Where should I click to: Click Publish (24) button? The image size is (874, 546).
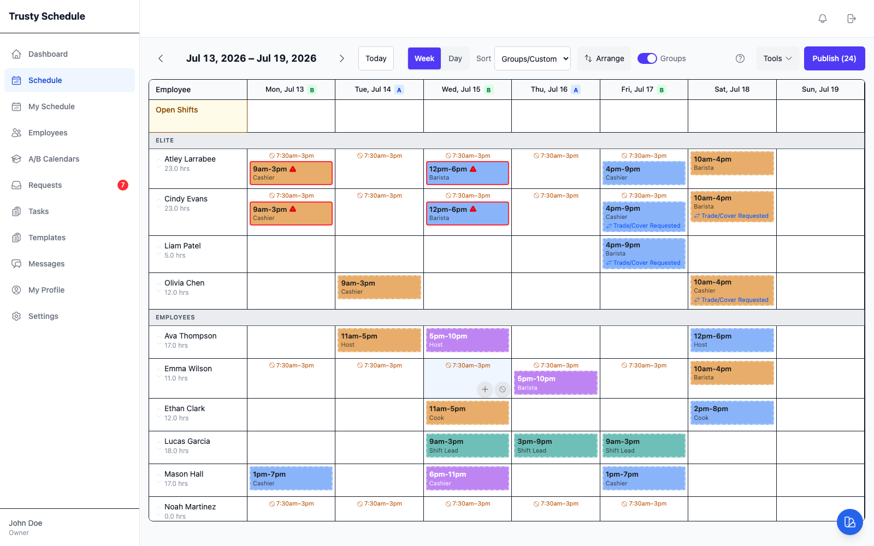(834, 58)
